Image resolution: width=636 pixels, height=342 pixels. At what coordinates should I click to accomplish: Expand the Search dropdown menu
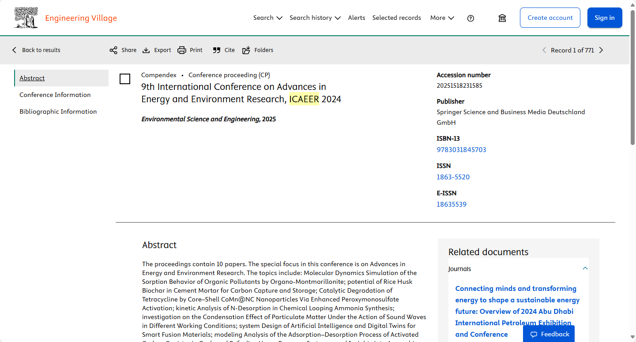267,18
